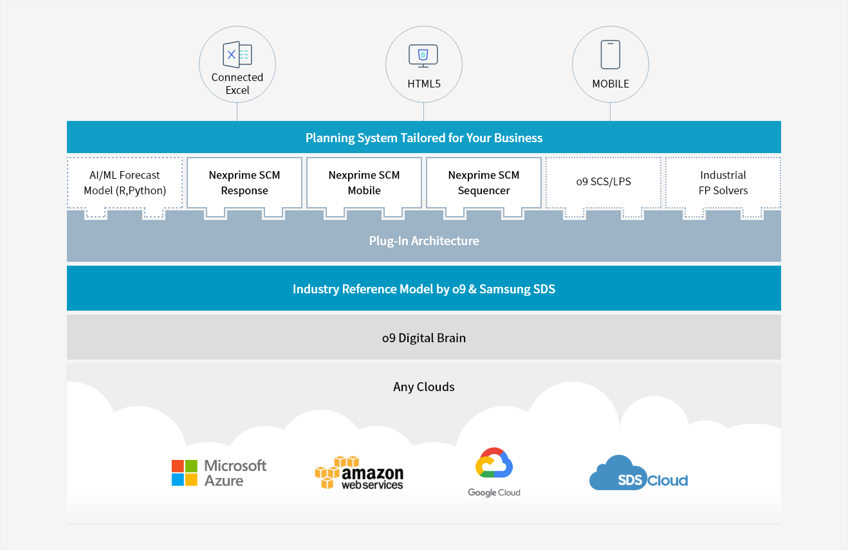Select the Google Cloud logo
Screen dimensions: 848x550
point(494,472)
